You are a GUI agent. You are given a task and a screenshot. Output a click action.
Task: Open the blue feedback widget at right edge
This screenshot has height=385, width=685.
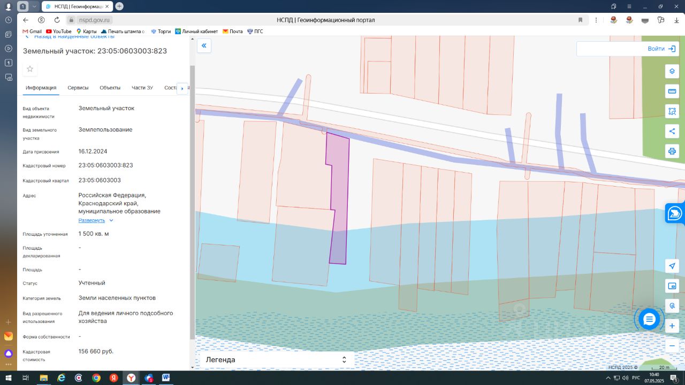(x=675, y=213)
